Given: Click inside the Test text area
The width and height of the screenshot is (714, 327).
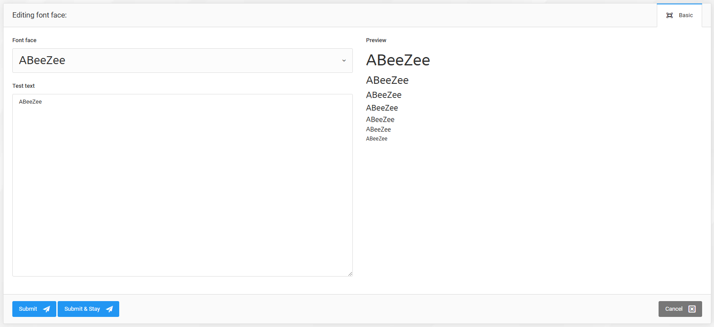Looking at the screenshot, I should (182, 189).
